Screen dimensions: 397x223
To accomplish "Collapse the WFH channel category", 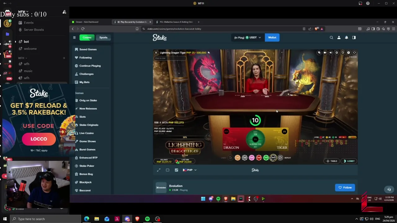I will 22,58.
